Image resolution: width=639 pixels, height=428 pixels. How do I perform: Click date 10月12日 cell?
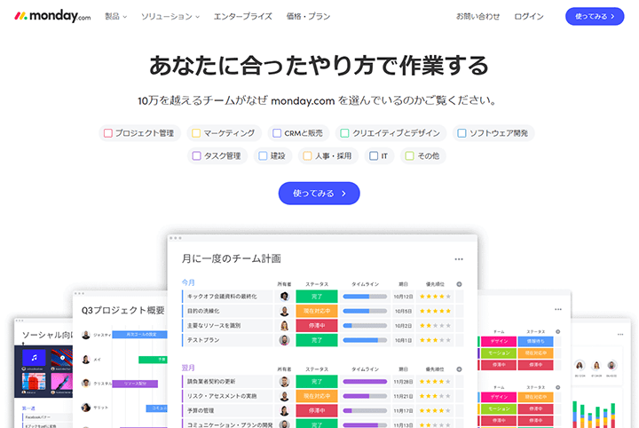pos(403,297)
